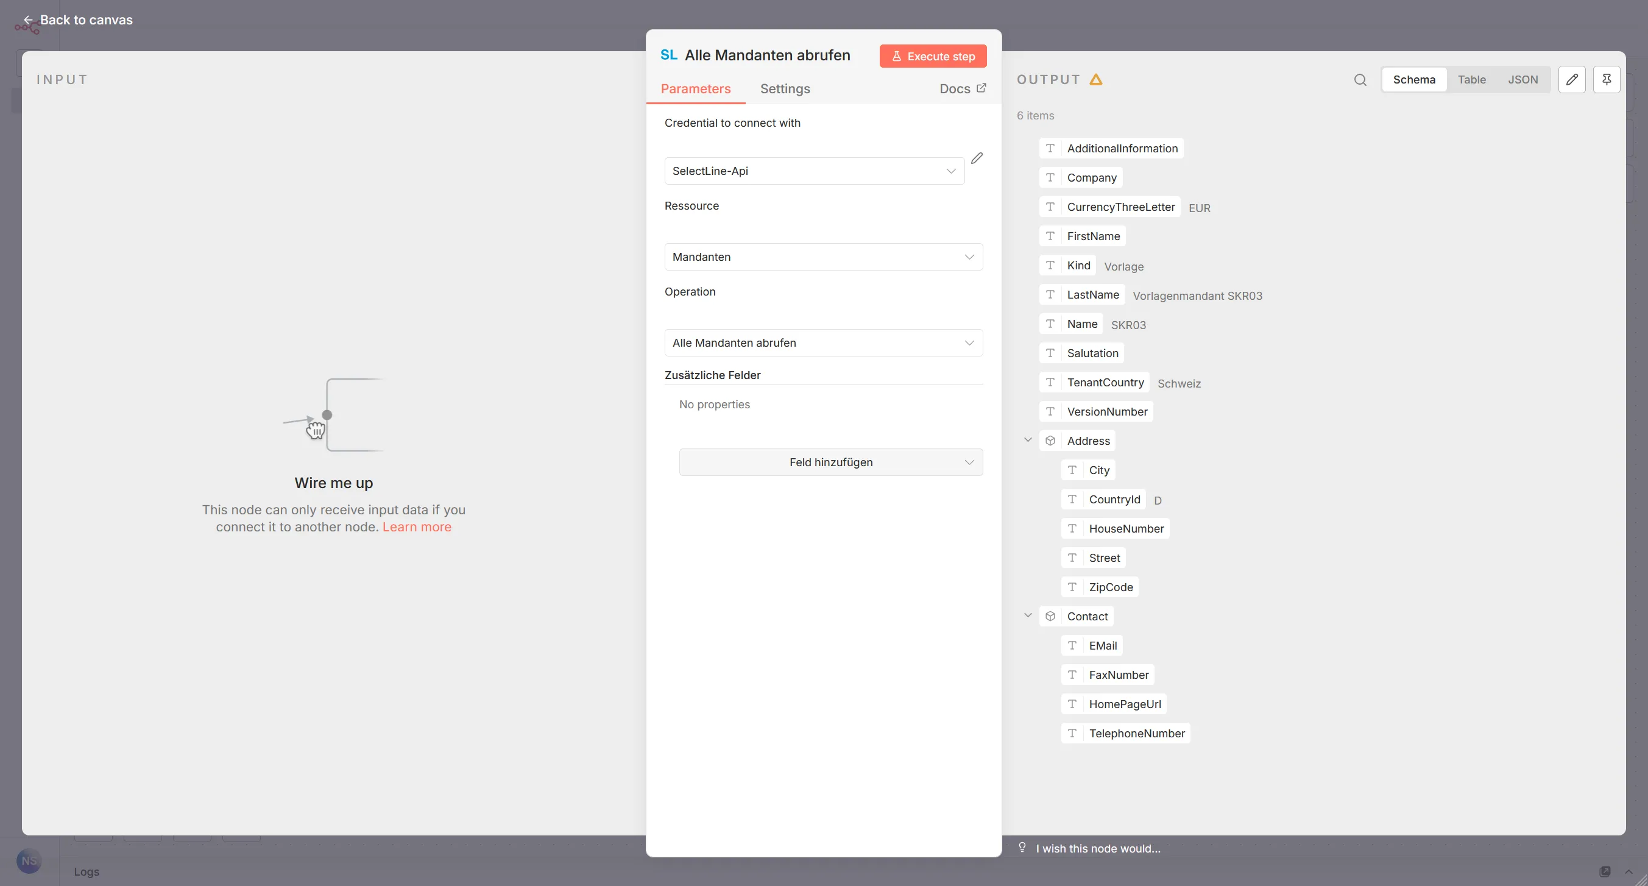Click the back arrow icon to canvas

pos(28,20)
